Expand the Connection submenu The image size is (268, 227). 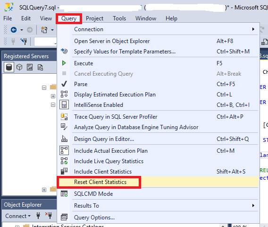coord(158,29)
